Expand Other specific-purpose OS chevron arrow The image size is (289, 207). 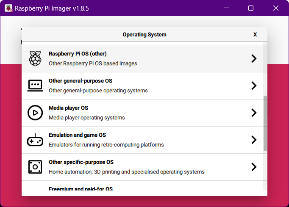point(254,167)
